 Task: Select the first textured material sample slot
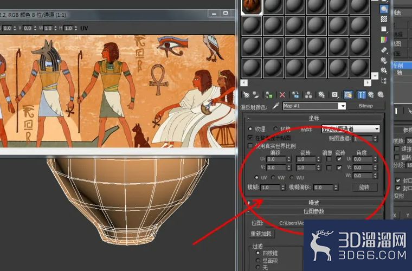252,7
